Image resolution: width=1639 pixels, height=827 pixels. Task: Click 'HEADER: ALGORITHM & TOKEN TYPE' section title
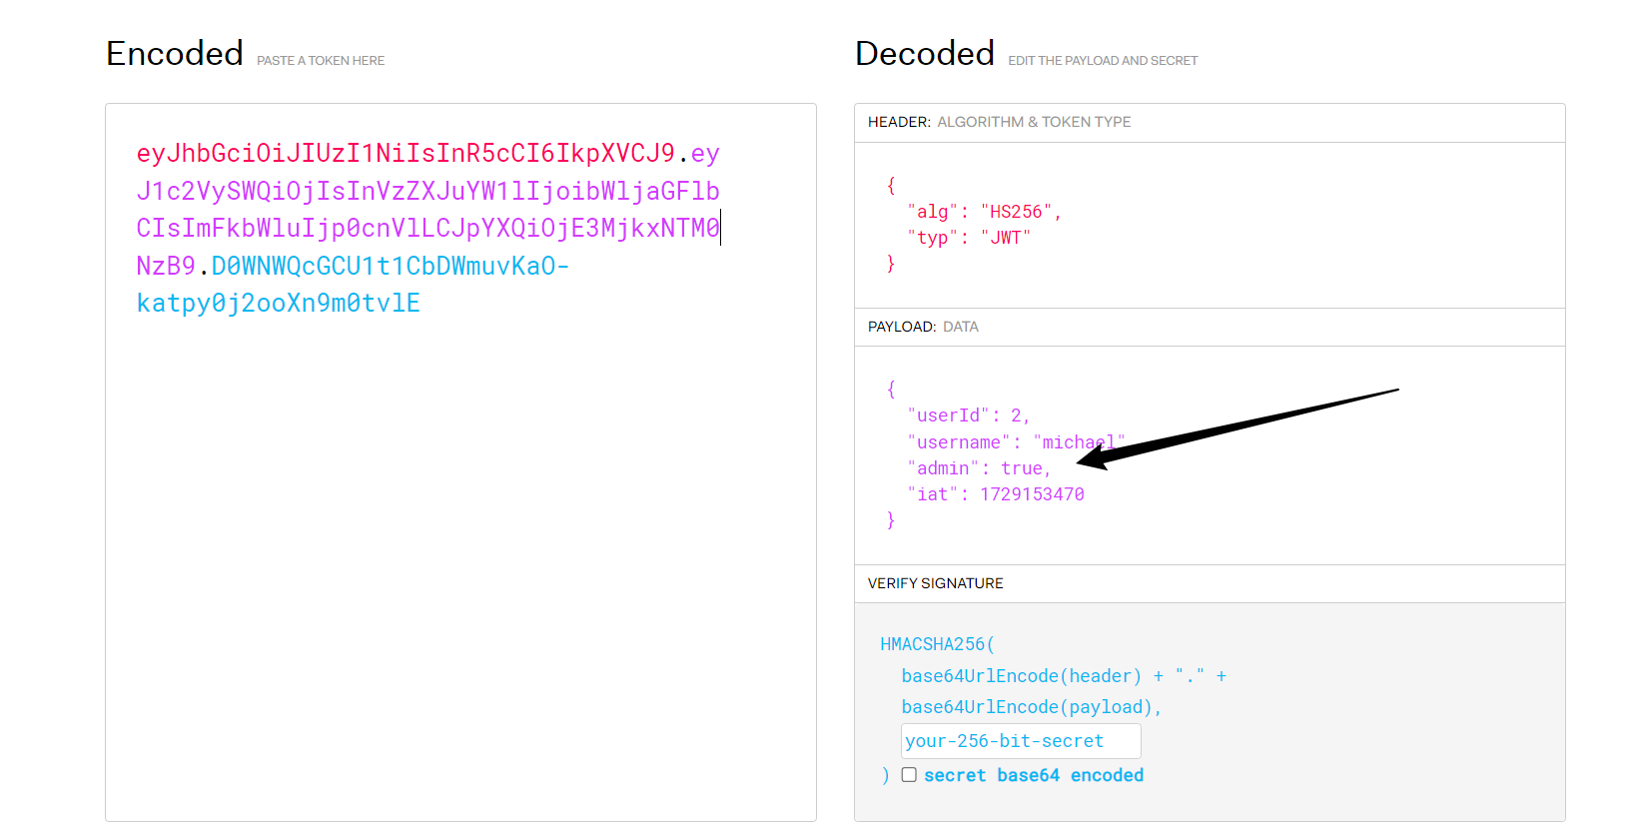pos(1000,122)
